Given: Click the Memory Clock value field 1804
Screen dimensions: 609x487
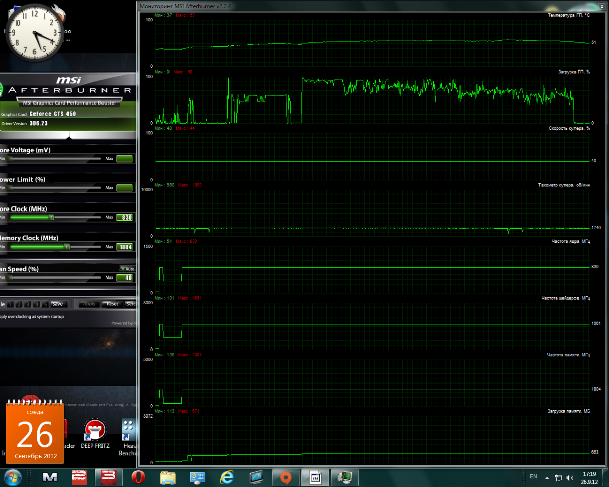Looking at the screenshot, I should pos(125,247).
